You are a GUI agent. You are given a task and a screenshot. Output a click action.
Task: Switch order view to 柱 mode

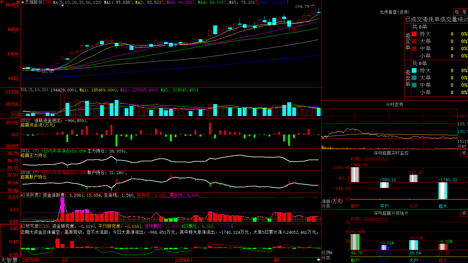pyautogui.click(x=457, y=12)
